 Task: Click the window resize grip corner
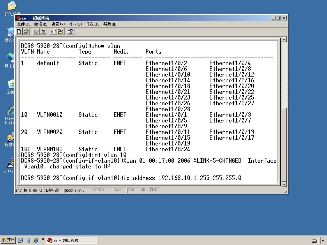click(x=285, y=191)
